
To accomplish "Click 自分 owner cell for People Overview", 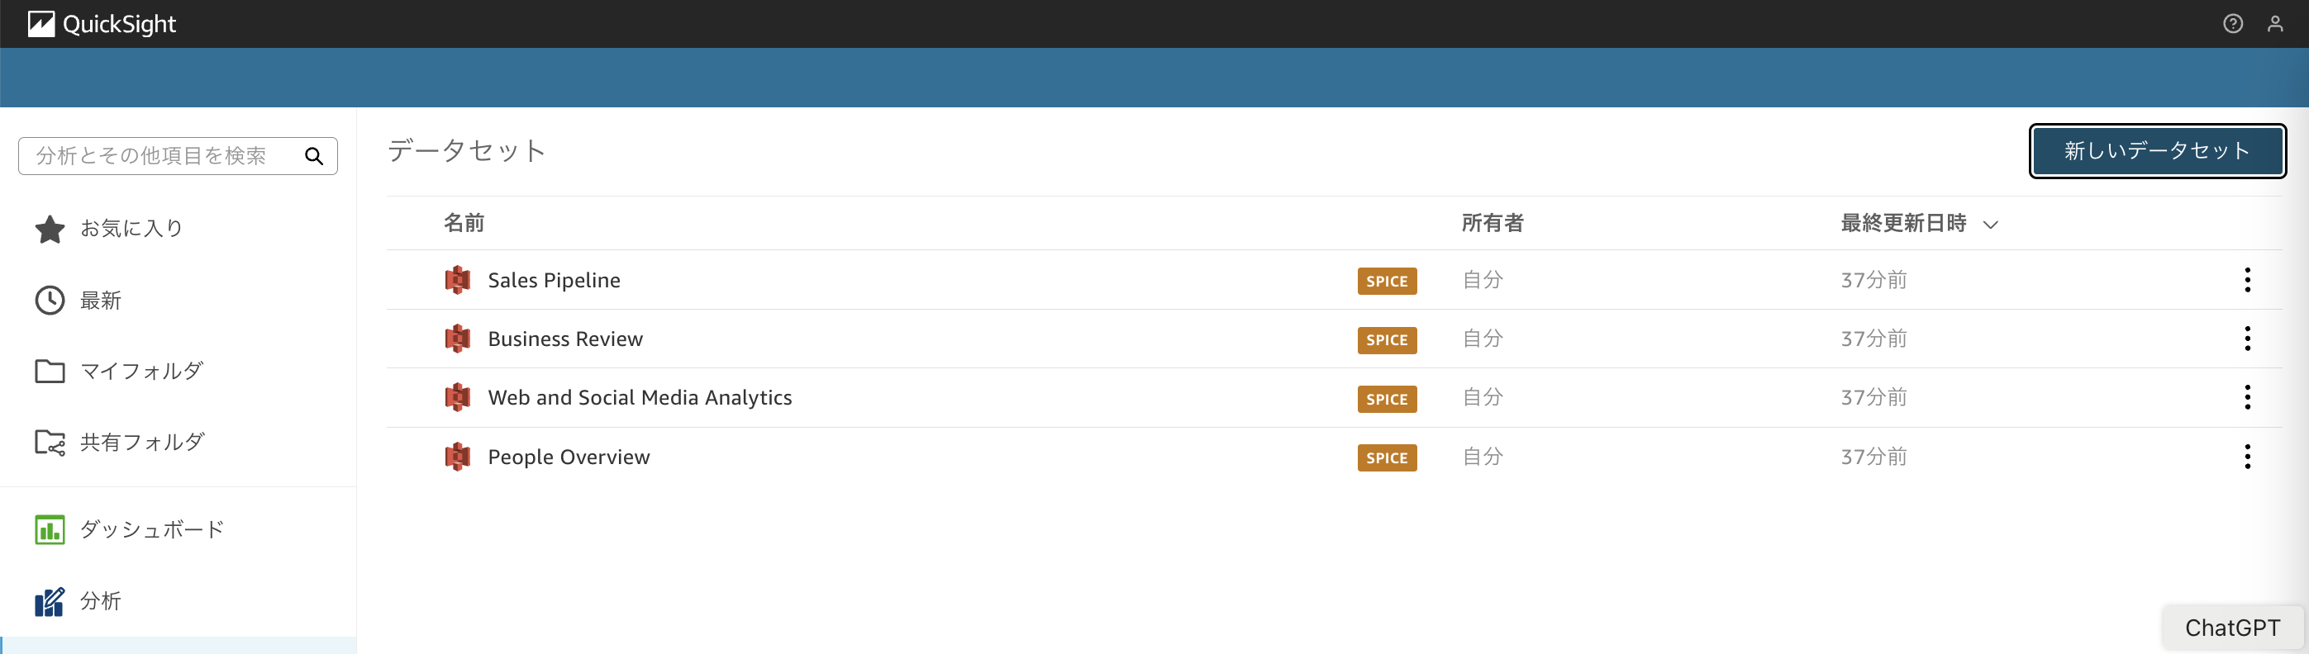I will [1483, 457].
